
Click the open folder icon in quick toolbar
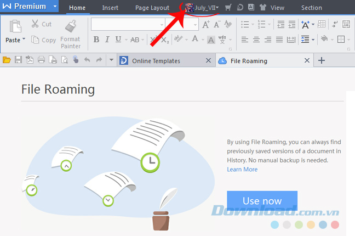(7, 60)
